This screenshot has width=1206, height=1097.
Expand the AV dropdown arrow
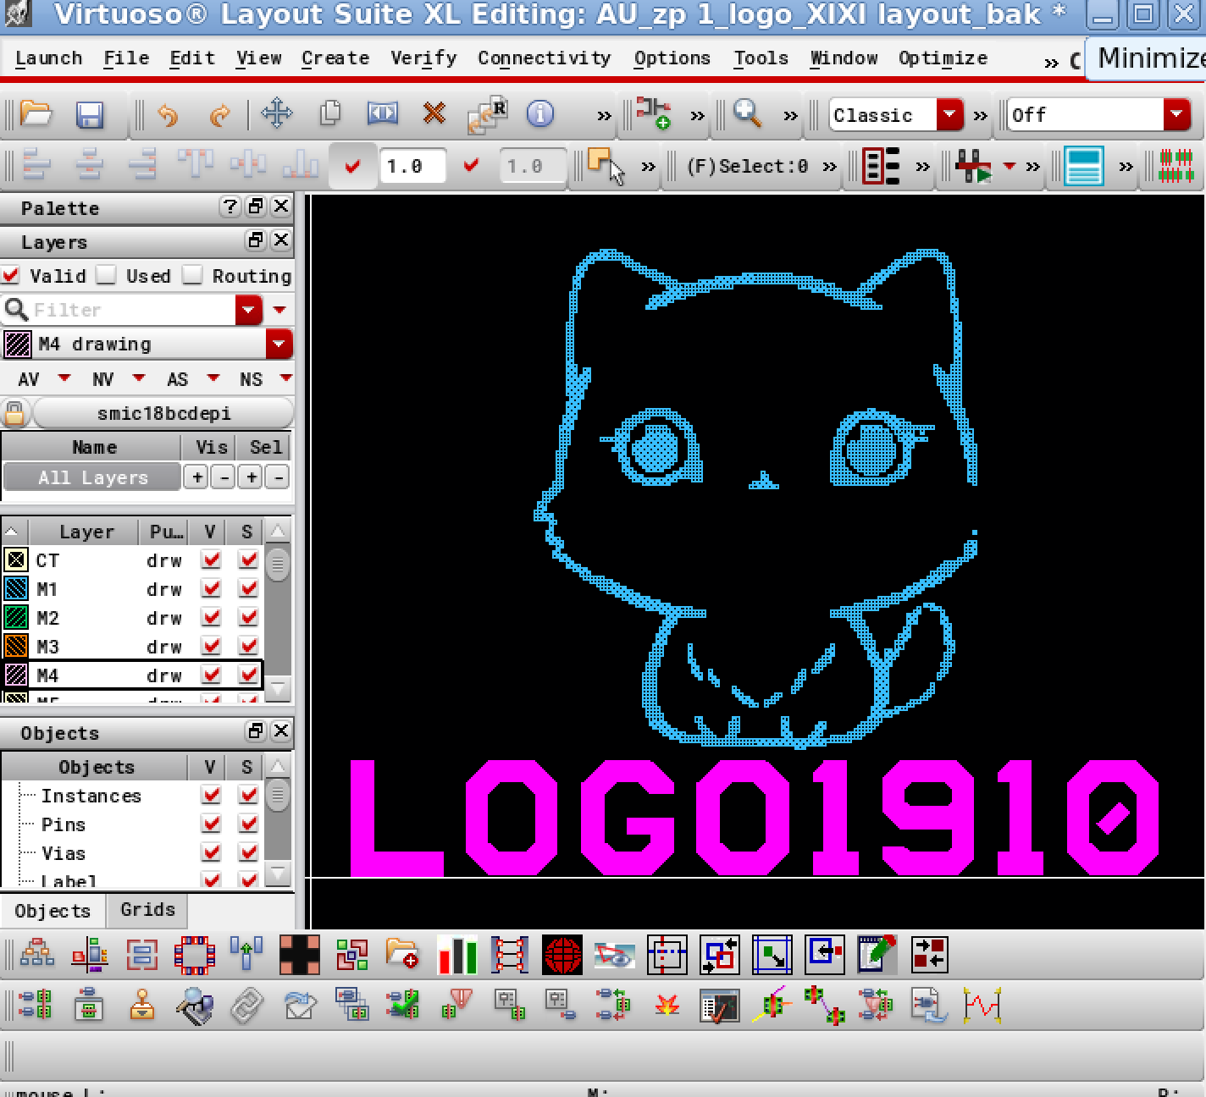pos(64,378)
